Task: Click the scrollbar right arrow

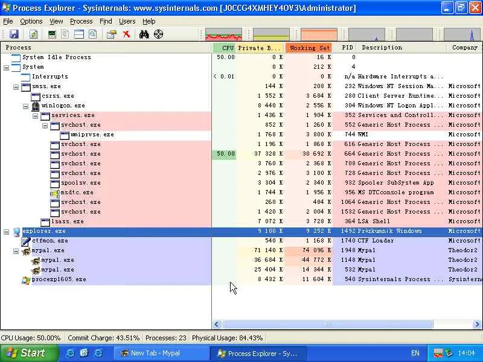Action: coord(477,324)
